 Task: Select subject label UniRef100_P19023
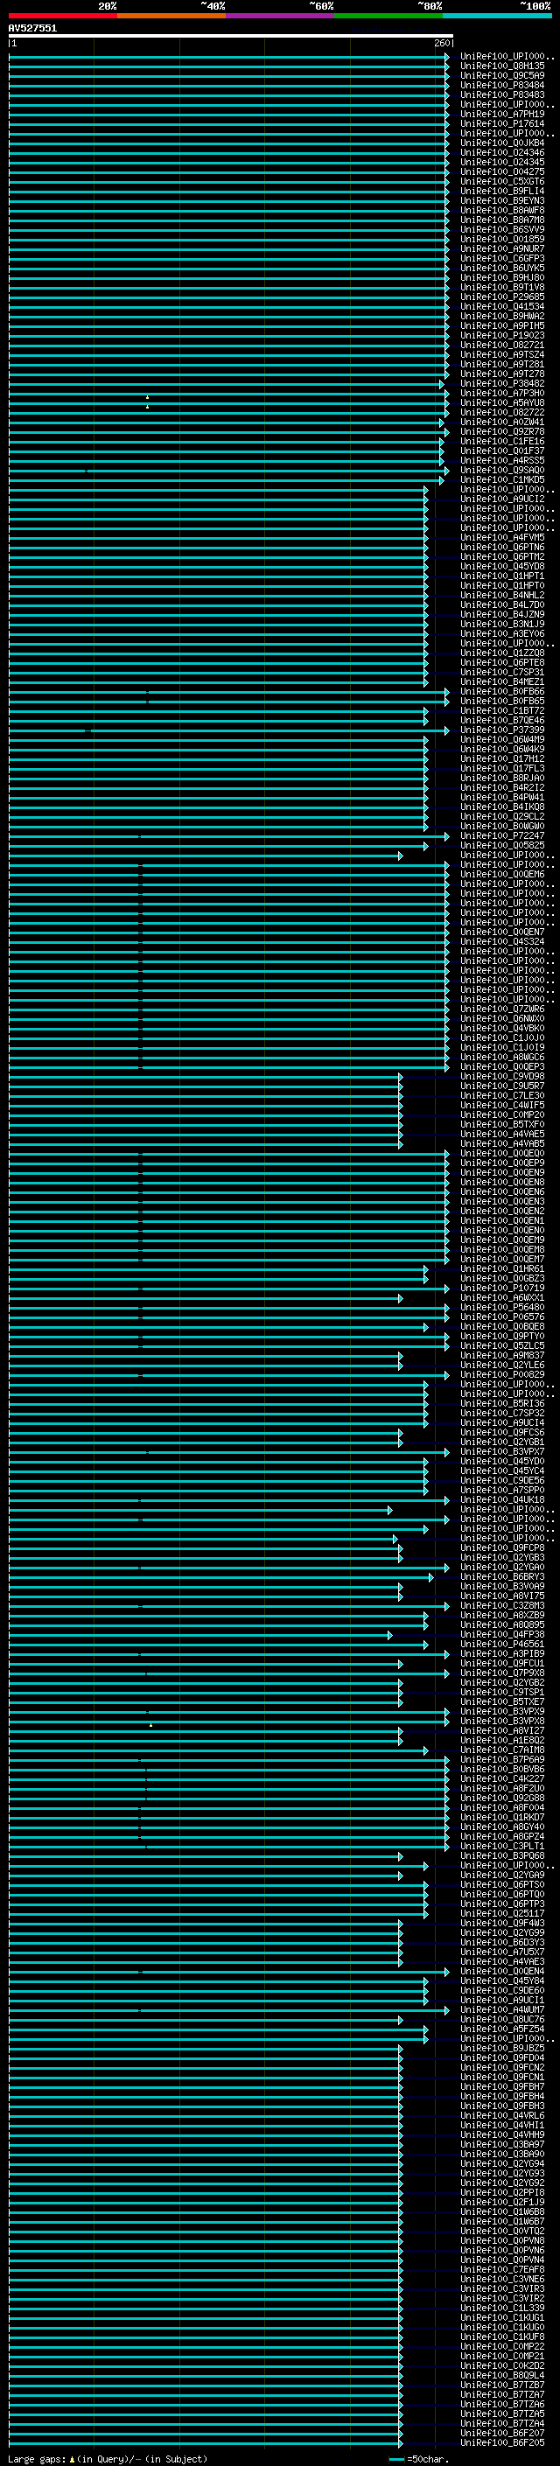click(x=502, y=335)
